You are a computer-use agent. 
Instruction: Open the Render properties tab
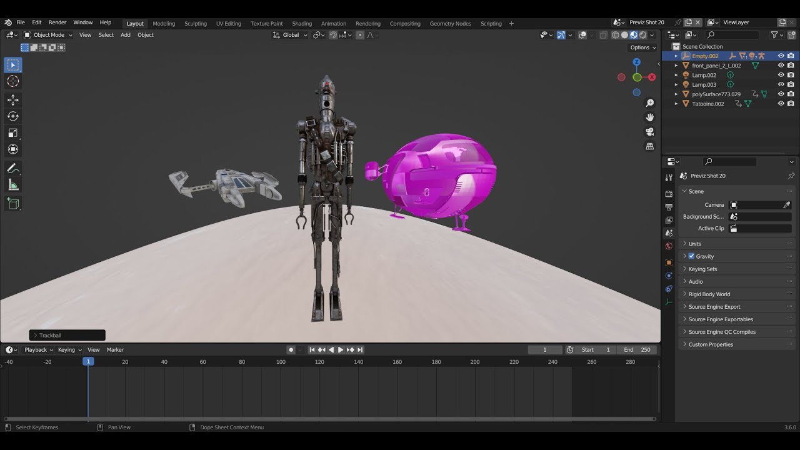coord(669,194)
